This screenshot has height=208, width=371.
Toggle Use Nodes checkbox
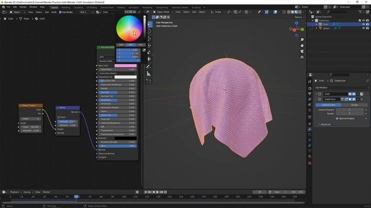(60, 12)
